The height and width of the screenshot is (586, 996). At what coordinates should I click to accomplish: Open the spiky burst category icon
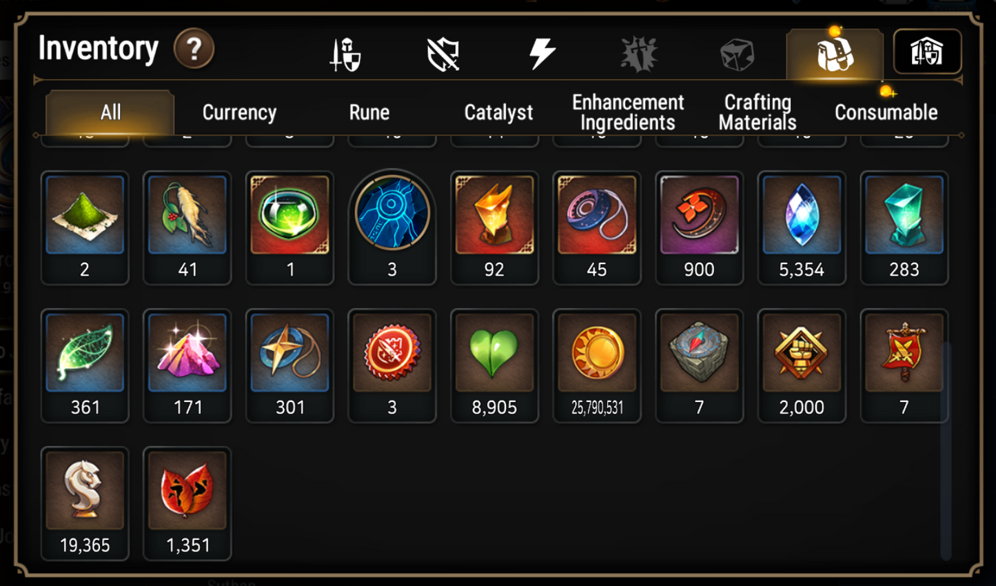pos(639,54)
